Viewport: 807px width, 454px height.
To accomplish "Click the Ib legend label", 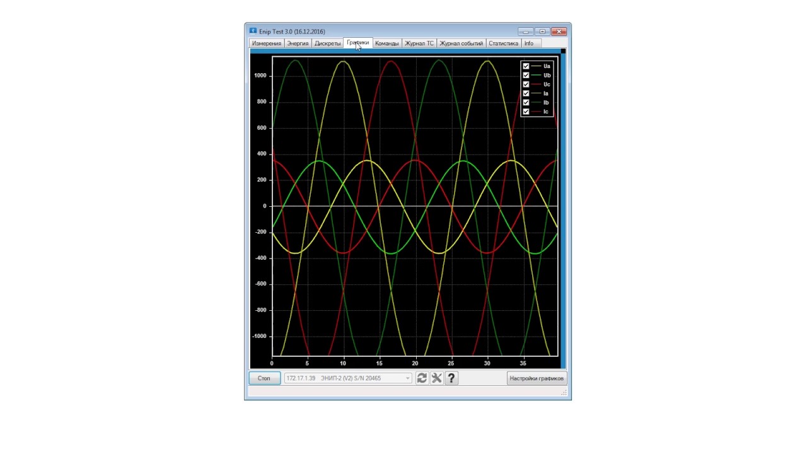I will (x=546, y=102).
